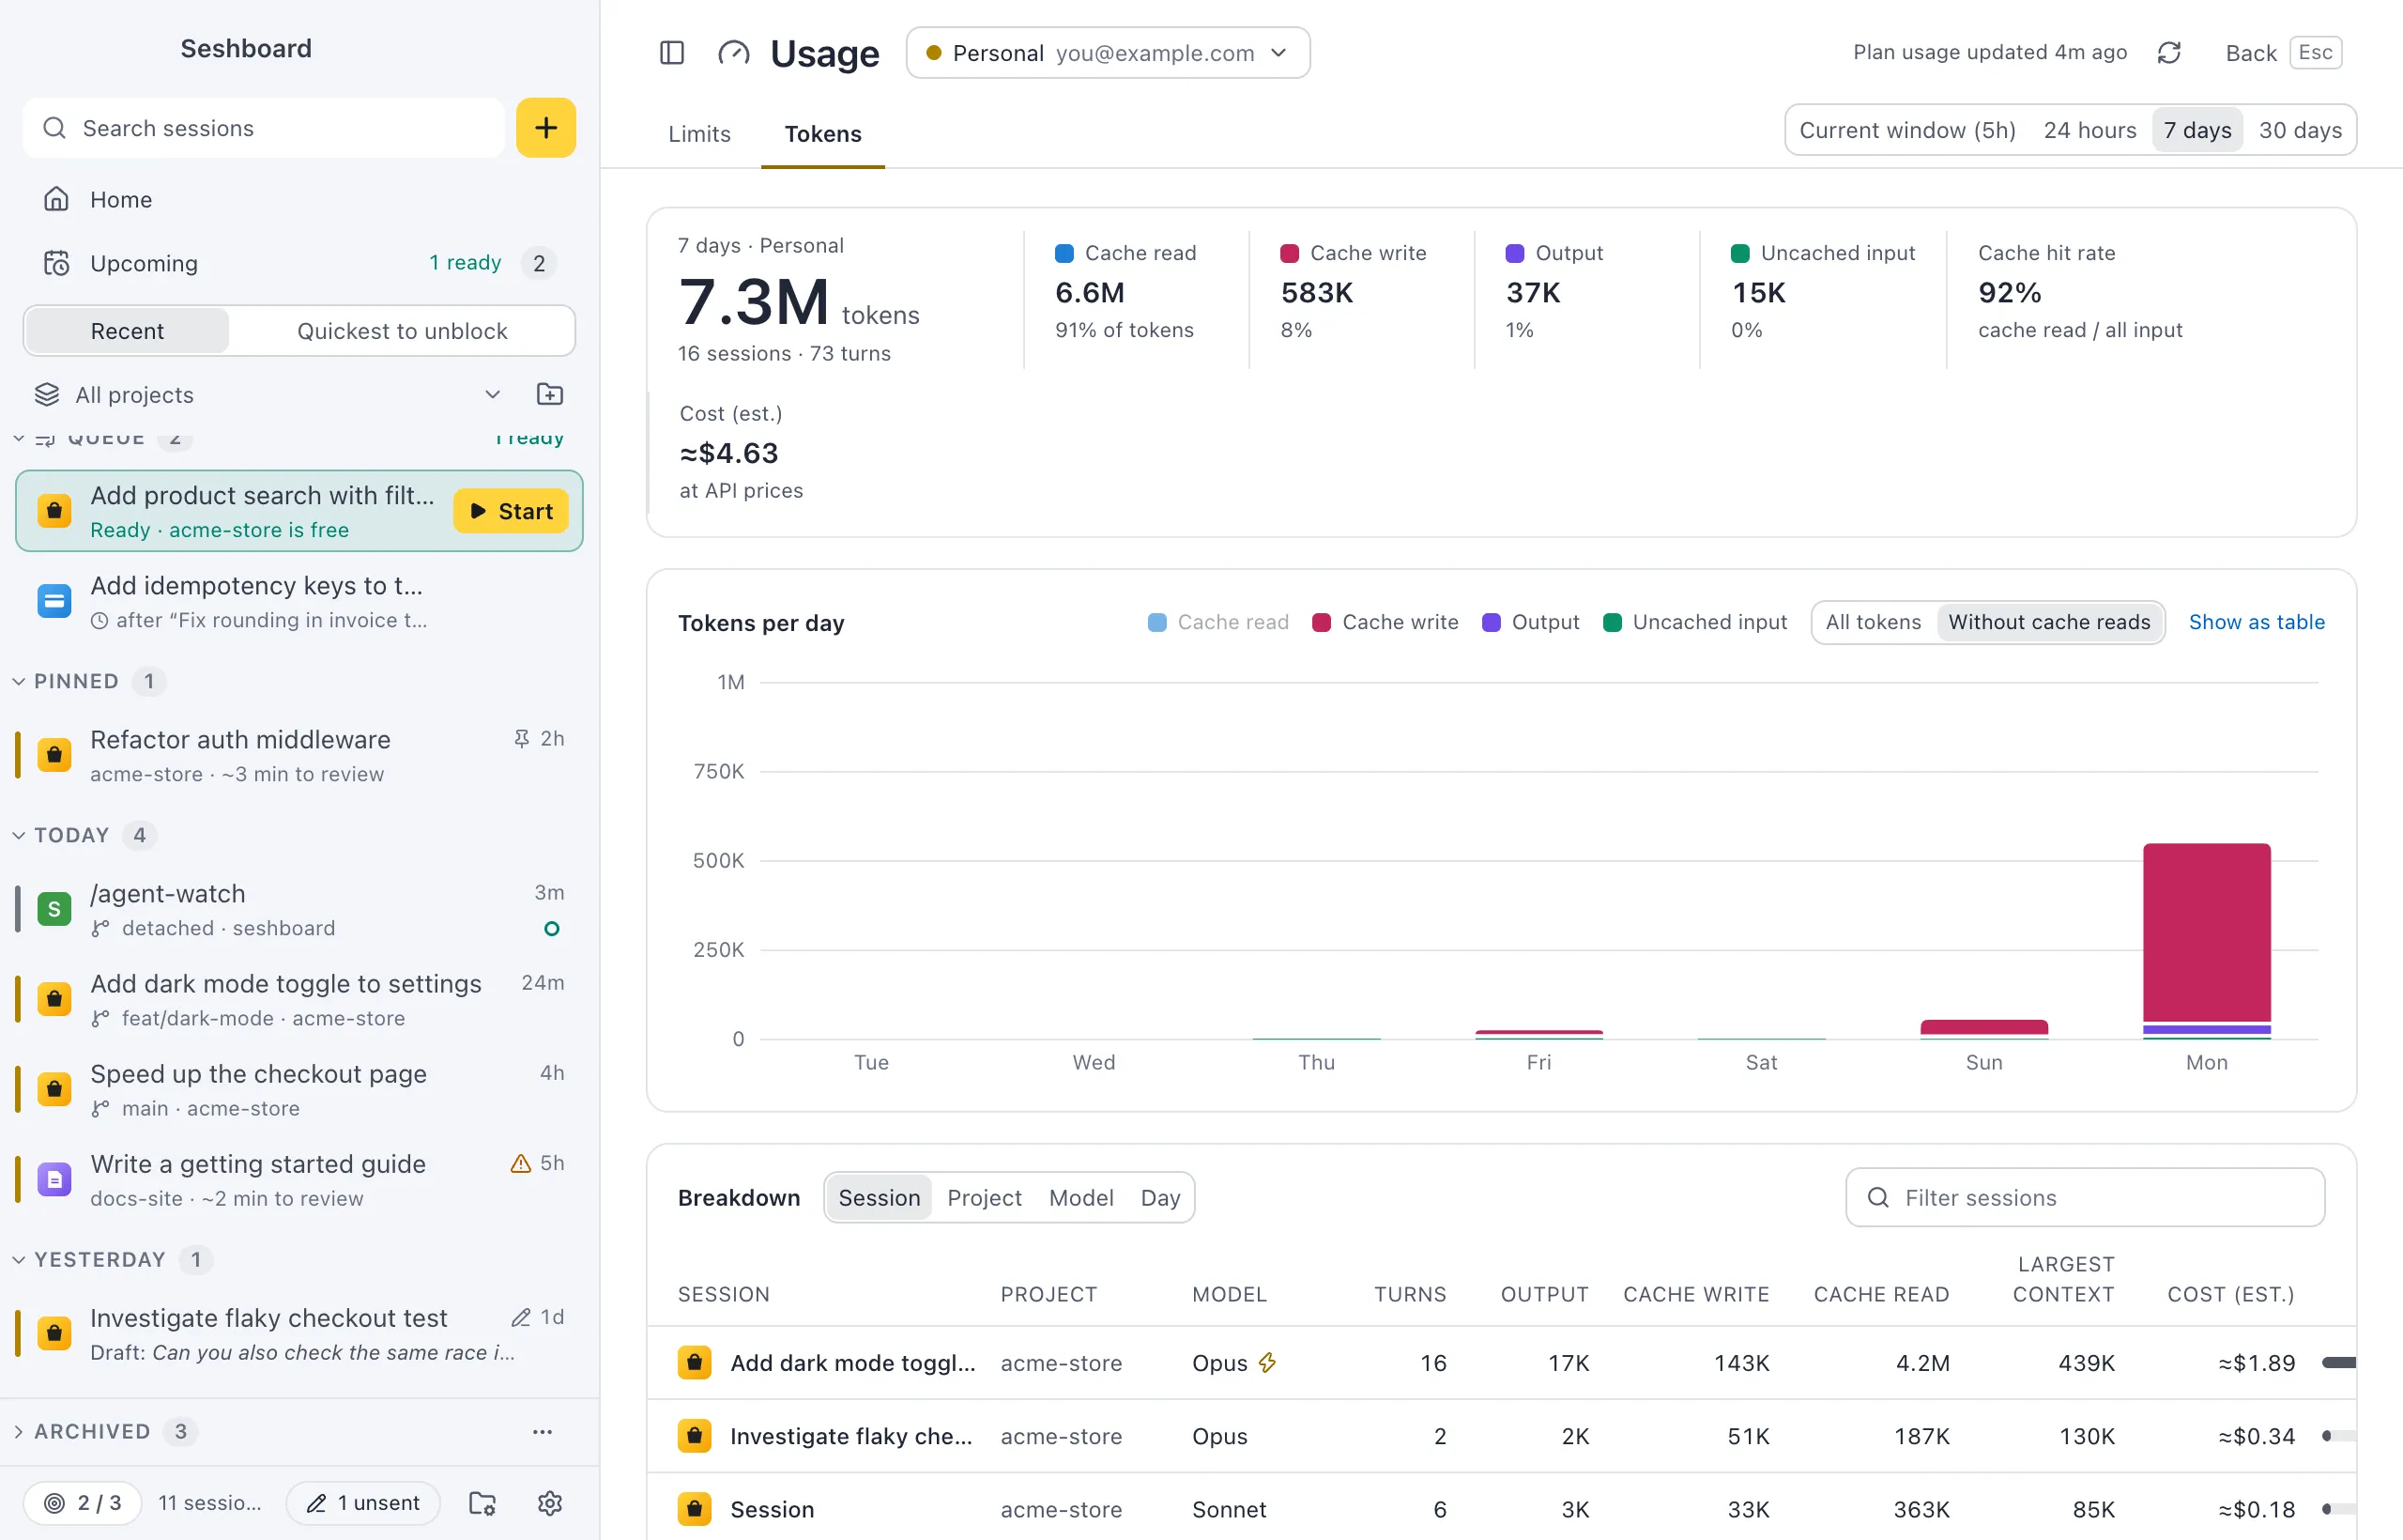Viewport: 2403px width, 1540px height.
Task: Toggle Uncached input series in chart legend
Action: pyautogui.click(x=1695, y=622)
